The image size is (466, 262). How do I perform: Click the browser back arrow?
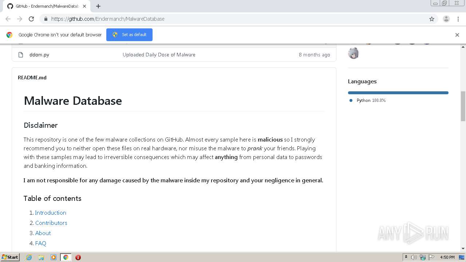8,19
